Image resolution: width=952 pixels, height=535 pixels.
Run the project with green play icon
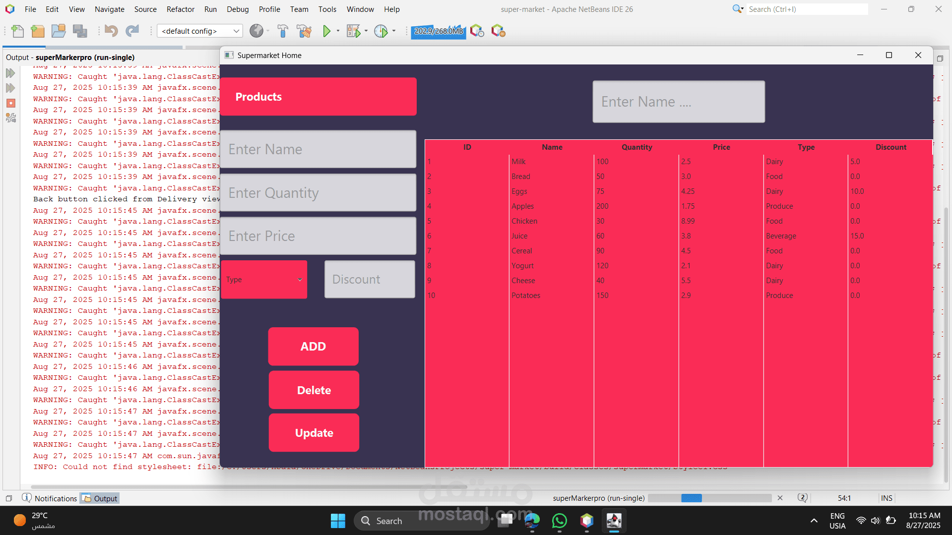coord(326,31)
